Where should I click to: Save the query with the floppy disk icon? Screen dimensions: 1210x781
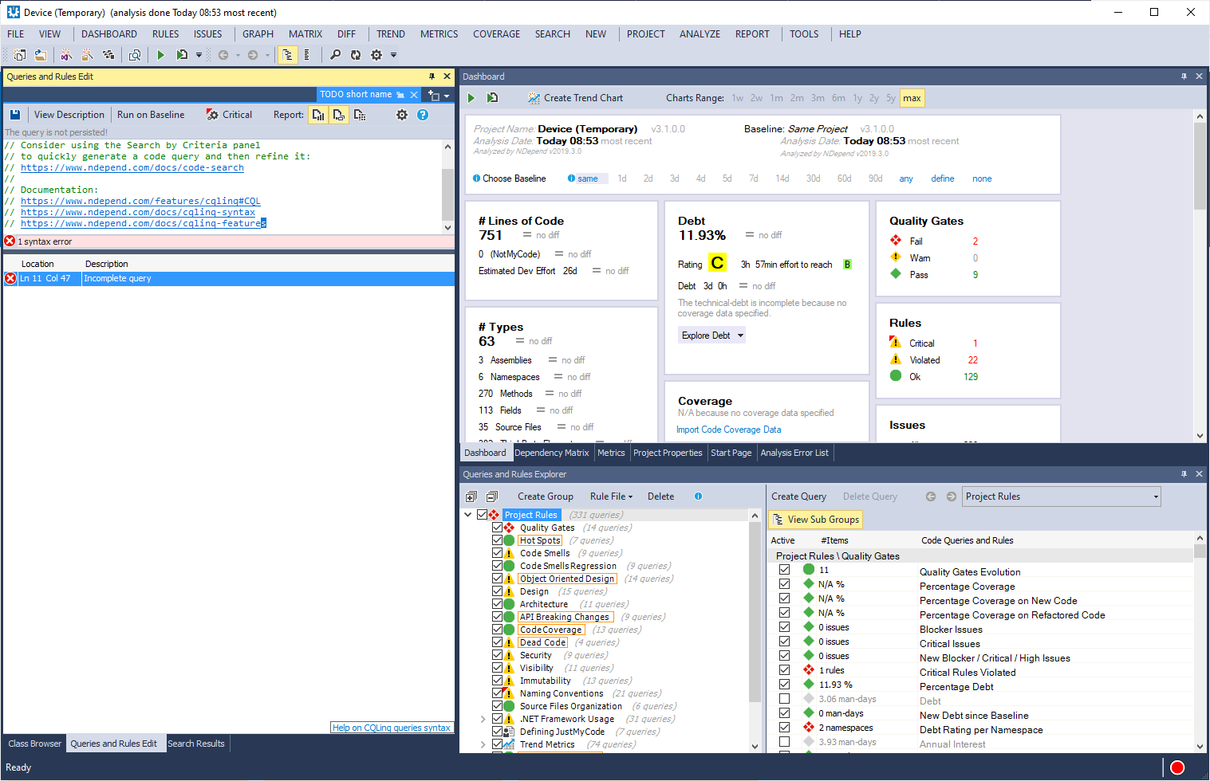[15, 115]
